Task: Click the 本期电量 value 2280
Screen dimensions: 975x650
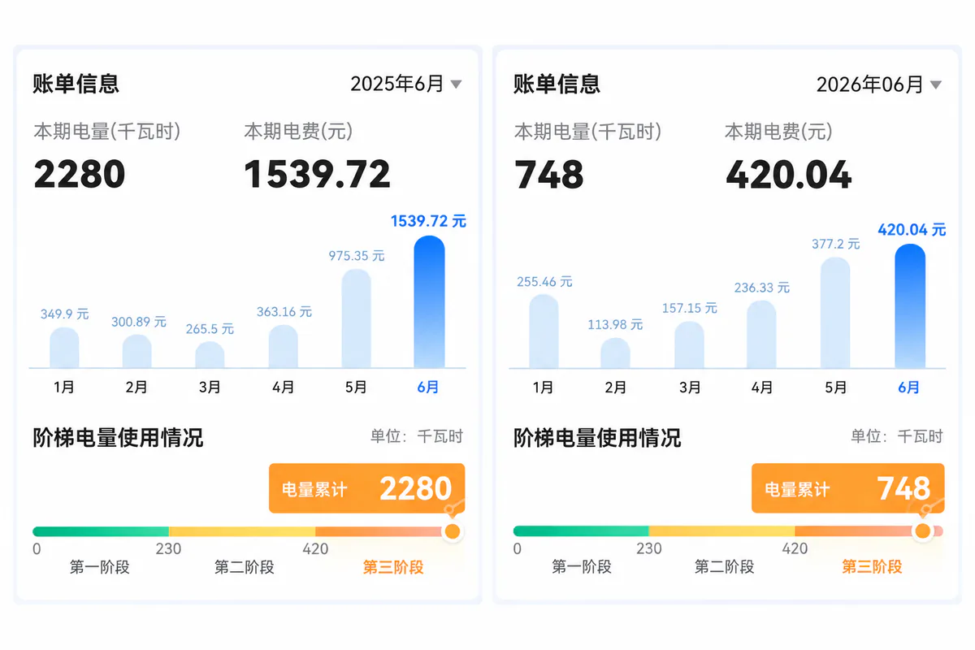Action: click(x=80, y=174)
